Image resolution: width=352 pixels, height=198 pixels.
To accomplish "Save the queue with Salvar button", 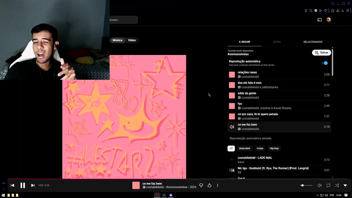I will 321,53.
